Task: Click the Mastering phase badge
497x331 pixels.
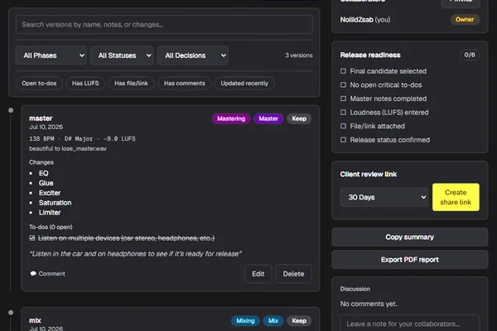Action: [231, 118]
